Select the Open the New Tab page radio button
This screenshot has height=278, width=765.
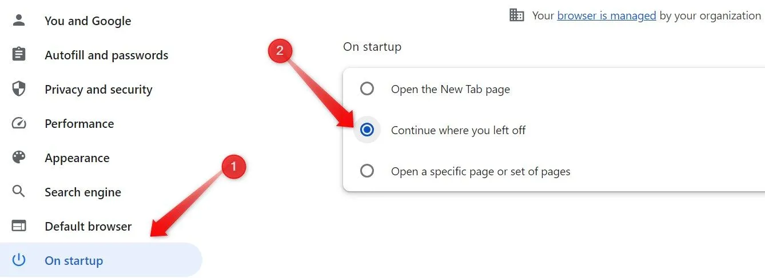click(x=367, y=89)
